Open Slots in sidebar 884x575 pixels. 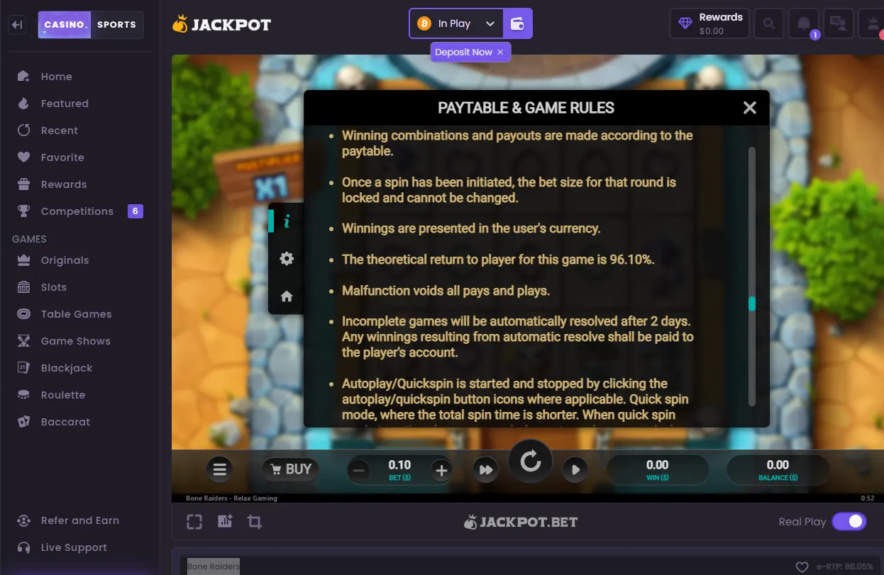click(x=53, y=287)
